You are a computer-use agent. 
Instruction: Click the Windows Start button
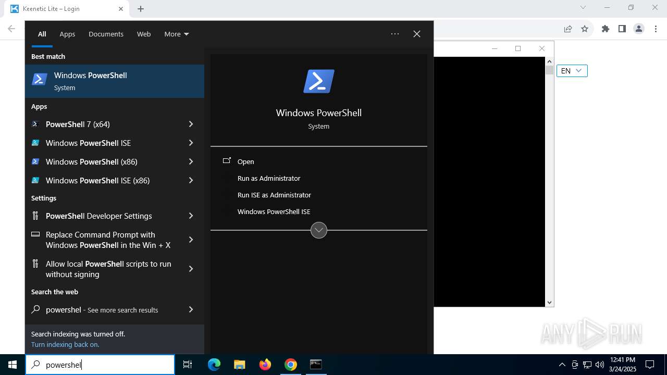[13, 365]
